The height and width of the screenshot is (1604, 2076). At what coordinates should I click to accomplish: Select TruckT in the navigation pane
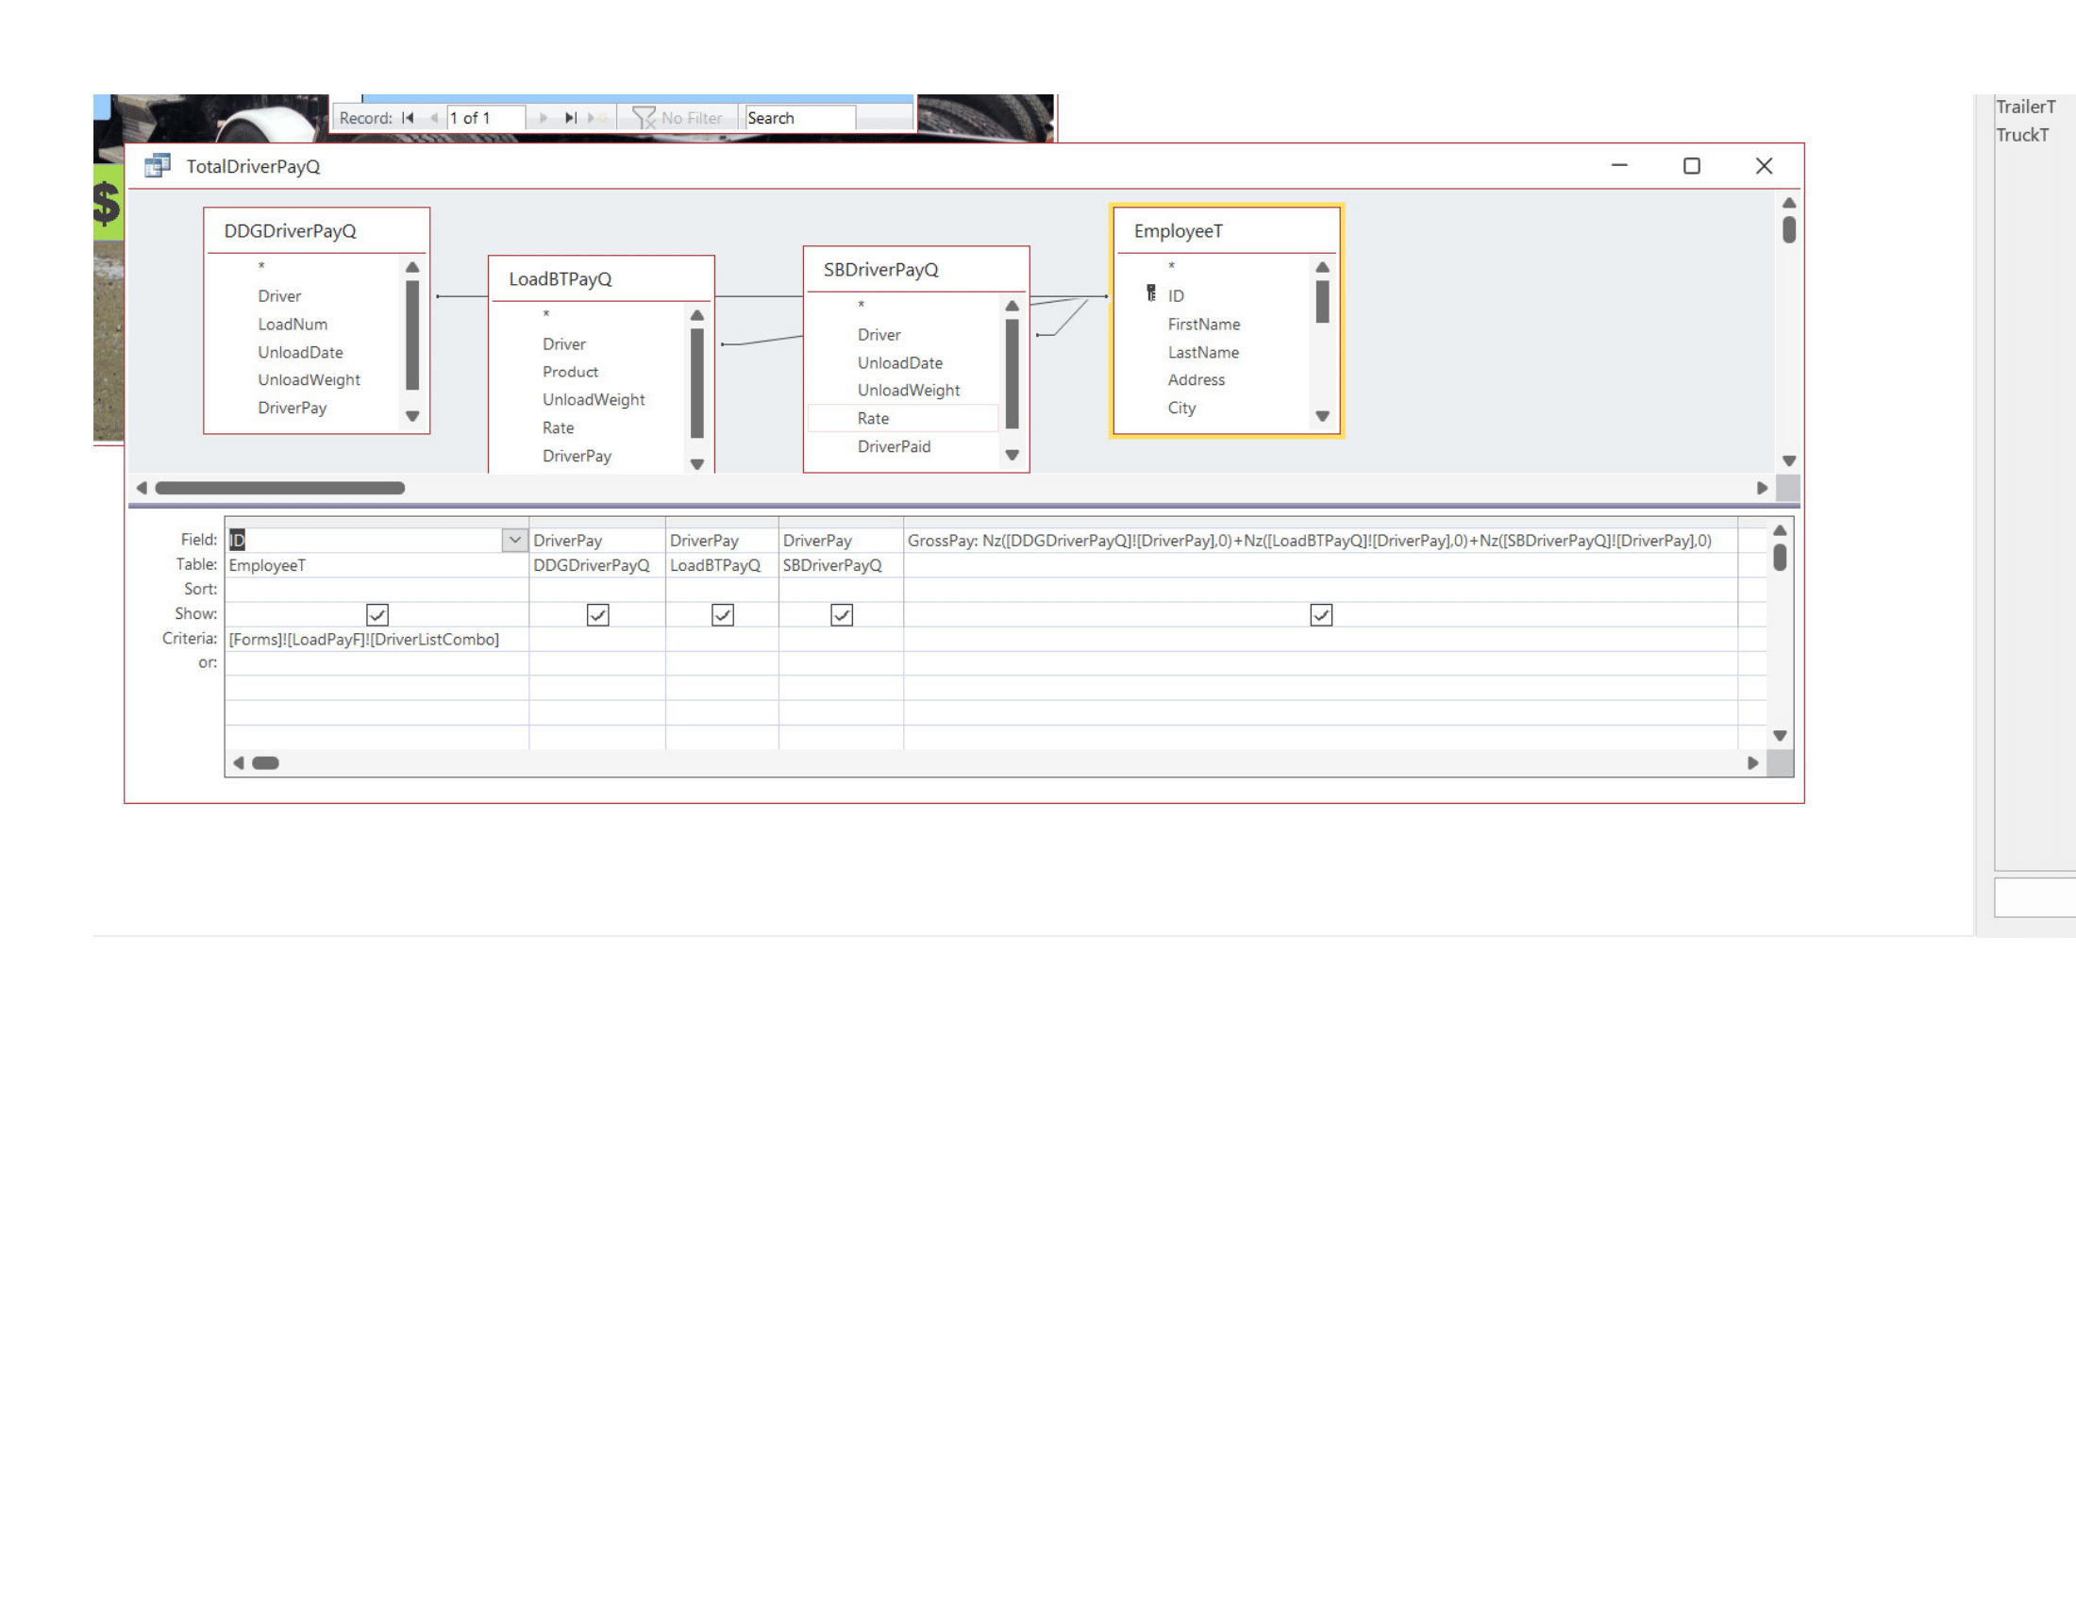2022,135
